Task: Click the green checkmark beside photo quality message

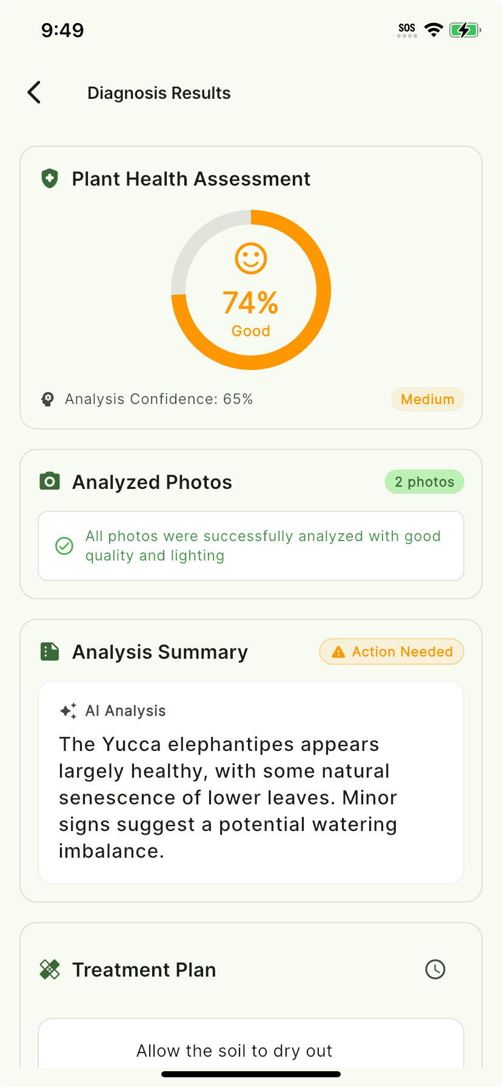Action: tap(64, 545)
